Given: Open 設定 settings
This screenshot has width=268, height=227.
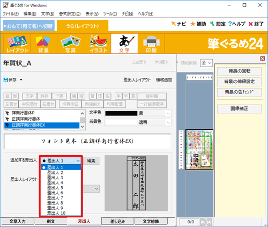Looking at the screenshot, I should coord(218,24).
